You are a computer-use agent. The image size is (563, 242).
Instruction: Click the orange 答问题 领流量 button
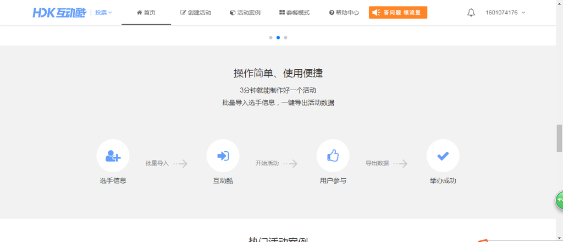tap(398, 13)
